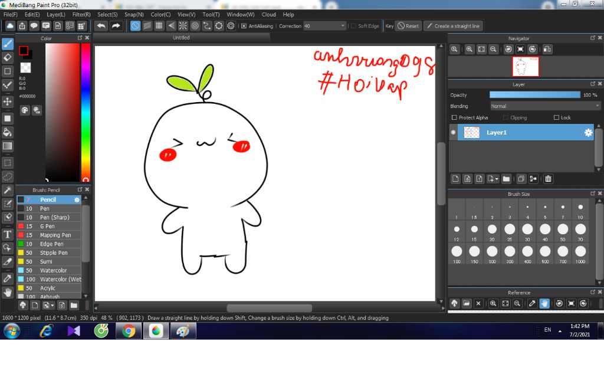This screenshot has height=390, width=604.
Task: Enable parallel snap guide
Action: coord(147,26)
